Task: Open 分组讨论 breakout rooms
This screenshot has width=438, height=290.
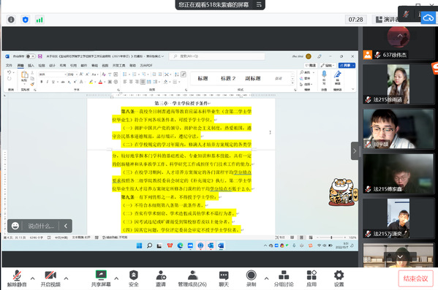Action: pyautogui.click(x=284, y=278)
